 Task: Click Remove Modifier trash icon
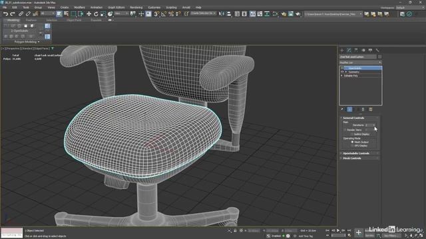click(363, 109)
